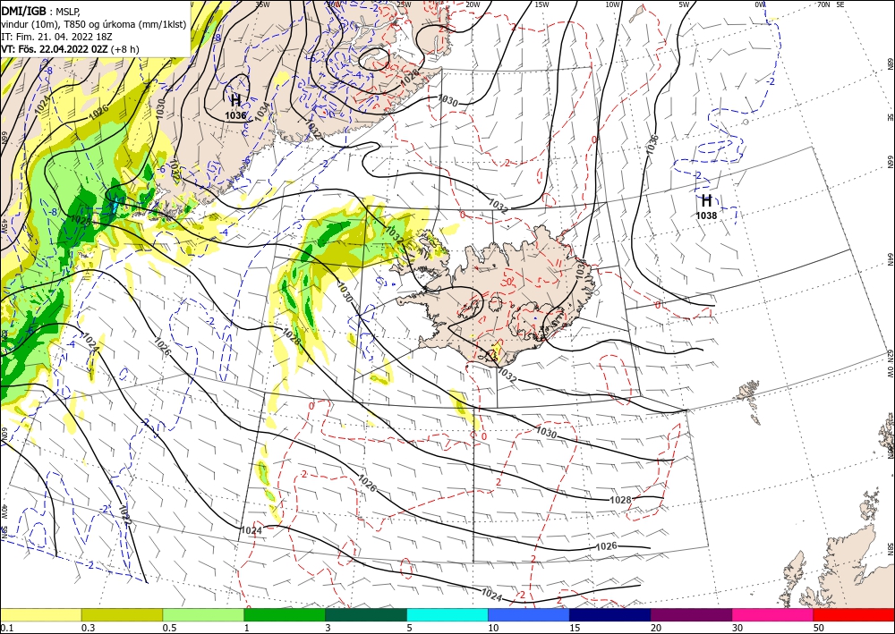Click the legend tick value 50

coord(819,628)
